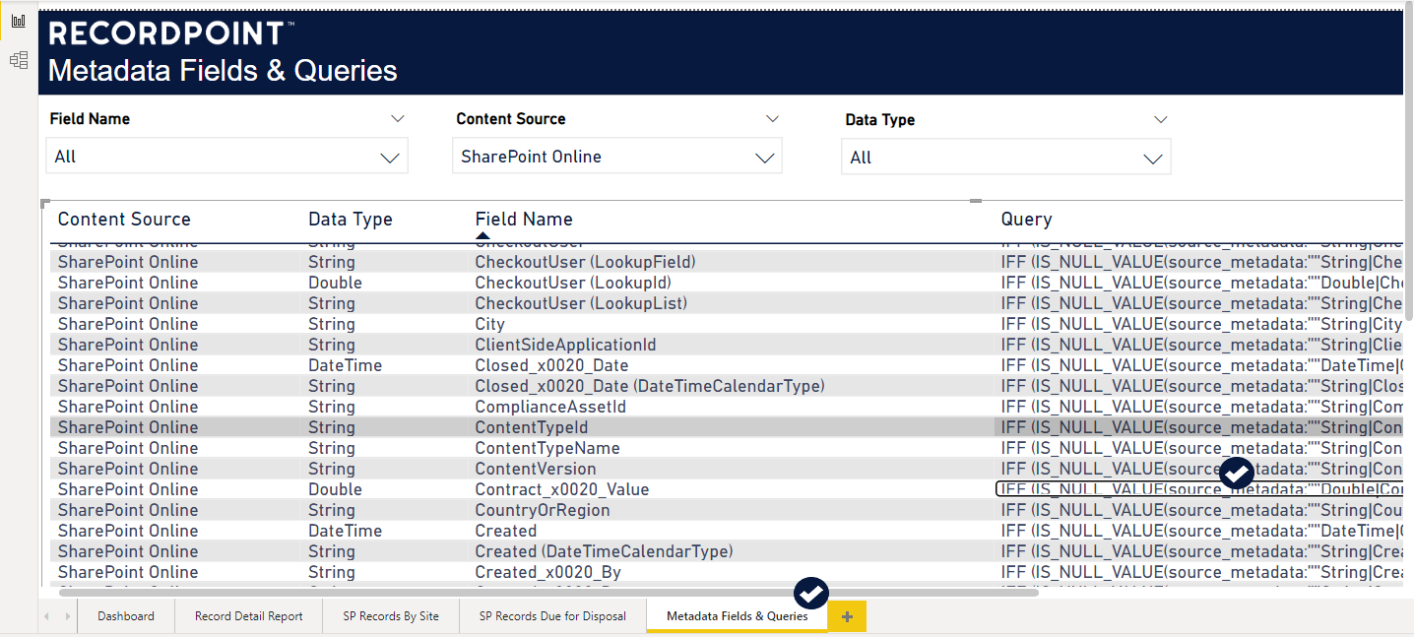This screenshot has height=637, width=1414.
Task: Expand the Field Name slicer header chevron
Action: [x=398, y=119]
